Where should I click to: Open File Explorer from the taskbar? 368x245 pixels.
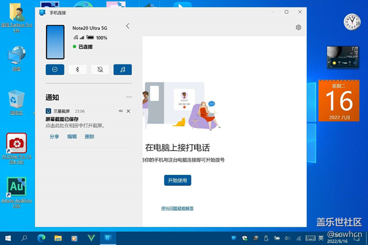tap(58, 238)
